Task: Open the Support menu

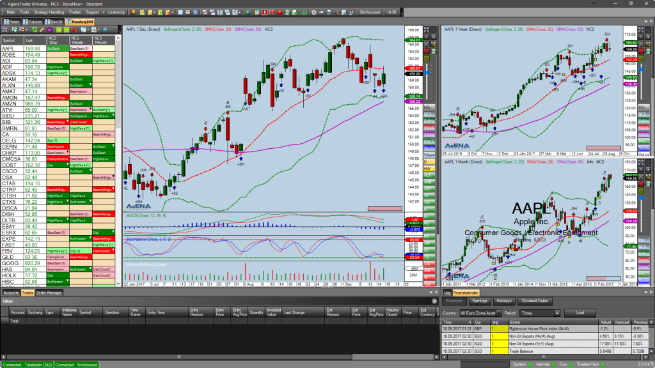Action: [91, 12]
